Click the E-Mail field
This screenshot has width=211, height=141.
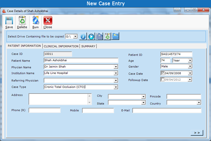pyautogui.click(x=167, y=111)
